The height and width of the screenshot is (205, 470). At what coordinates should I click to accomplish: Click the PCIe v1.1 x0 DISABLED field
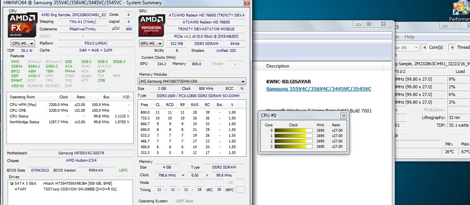click(x=206, y=36)
